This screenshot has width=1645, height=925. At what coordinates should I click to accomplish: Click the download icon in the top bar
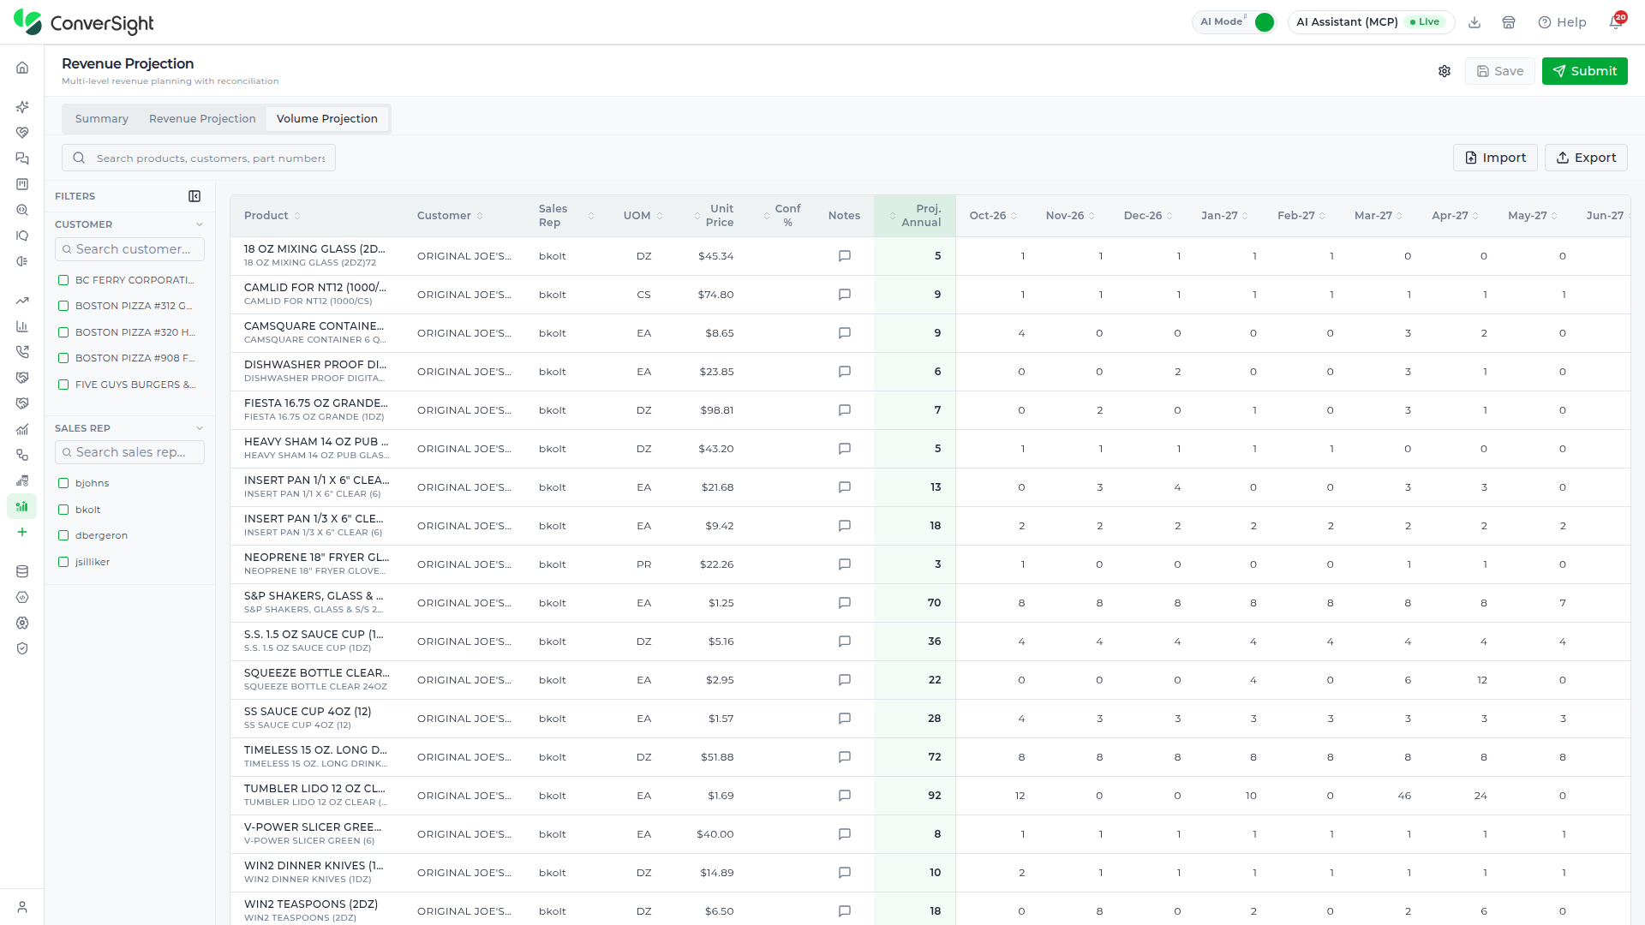point(1475,22)
